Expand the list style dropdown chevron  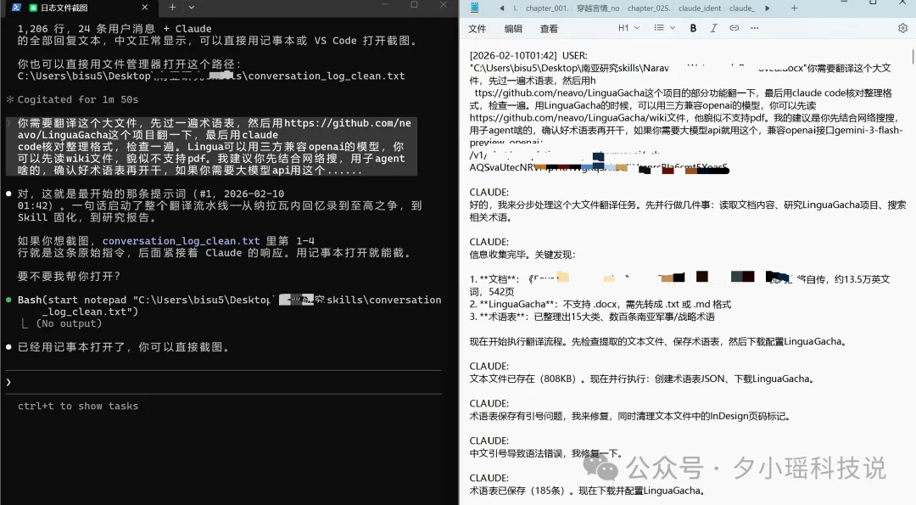(675, 28)
